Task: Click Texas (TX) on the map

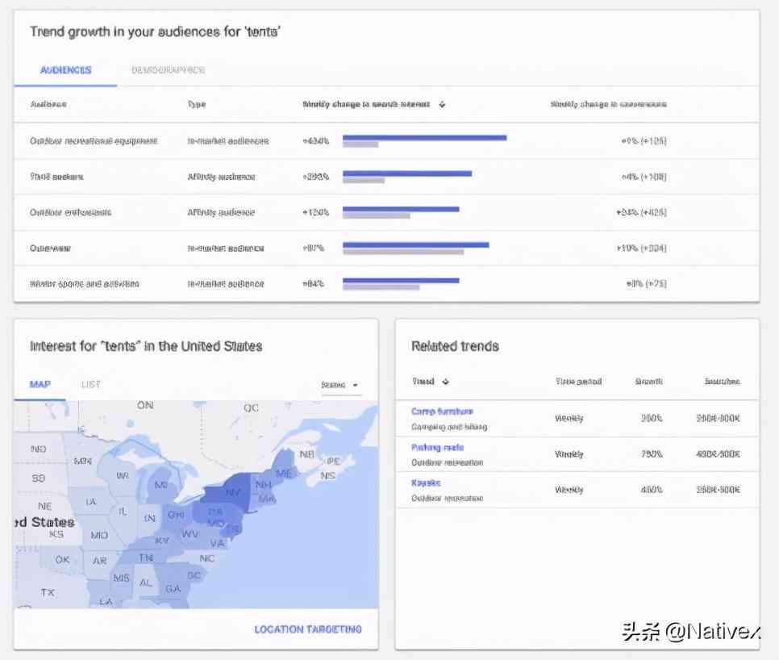Action: click(x=48, y=592)
